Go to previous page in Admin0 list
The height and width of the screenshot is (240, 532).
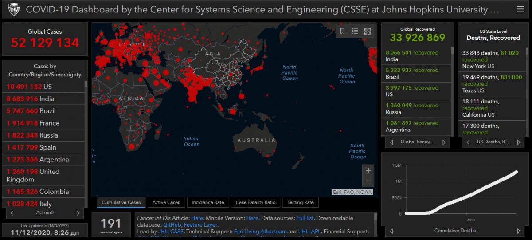point(12,213)
